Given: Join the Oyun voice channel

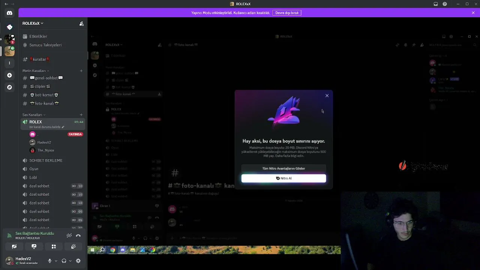Looking at the screenshot, I should (53, 169).
